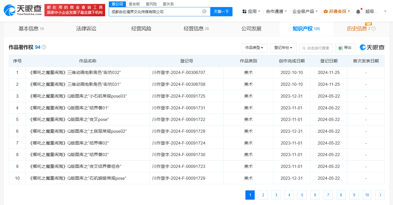Click the 天眼一下 search button
The image size is (393, 205).
221,12
